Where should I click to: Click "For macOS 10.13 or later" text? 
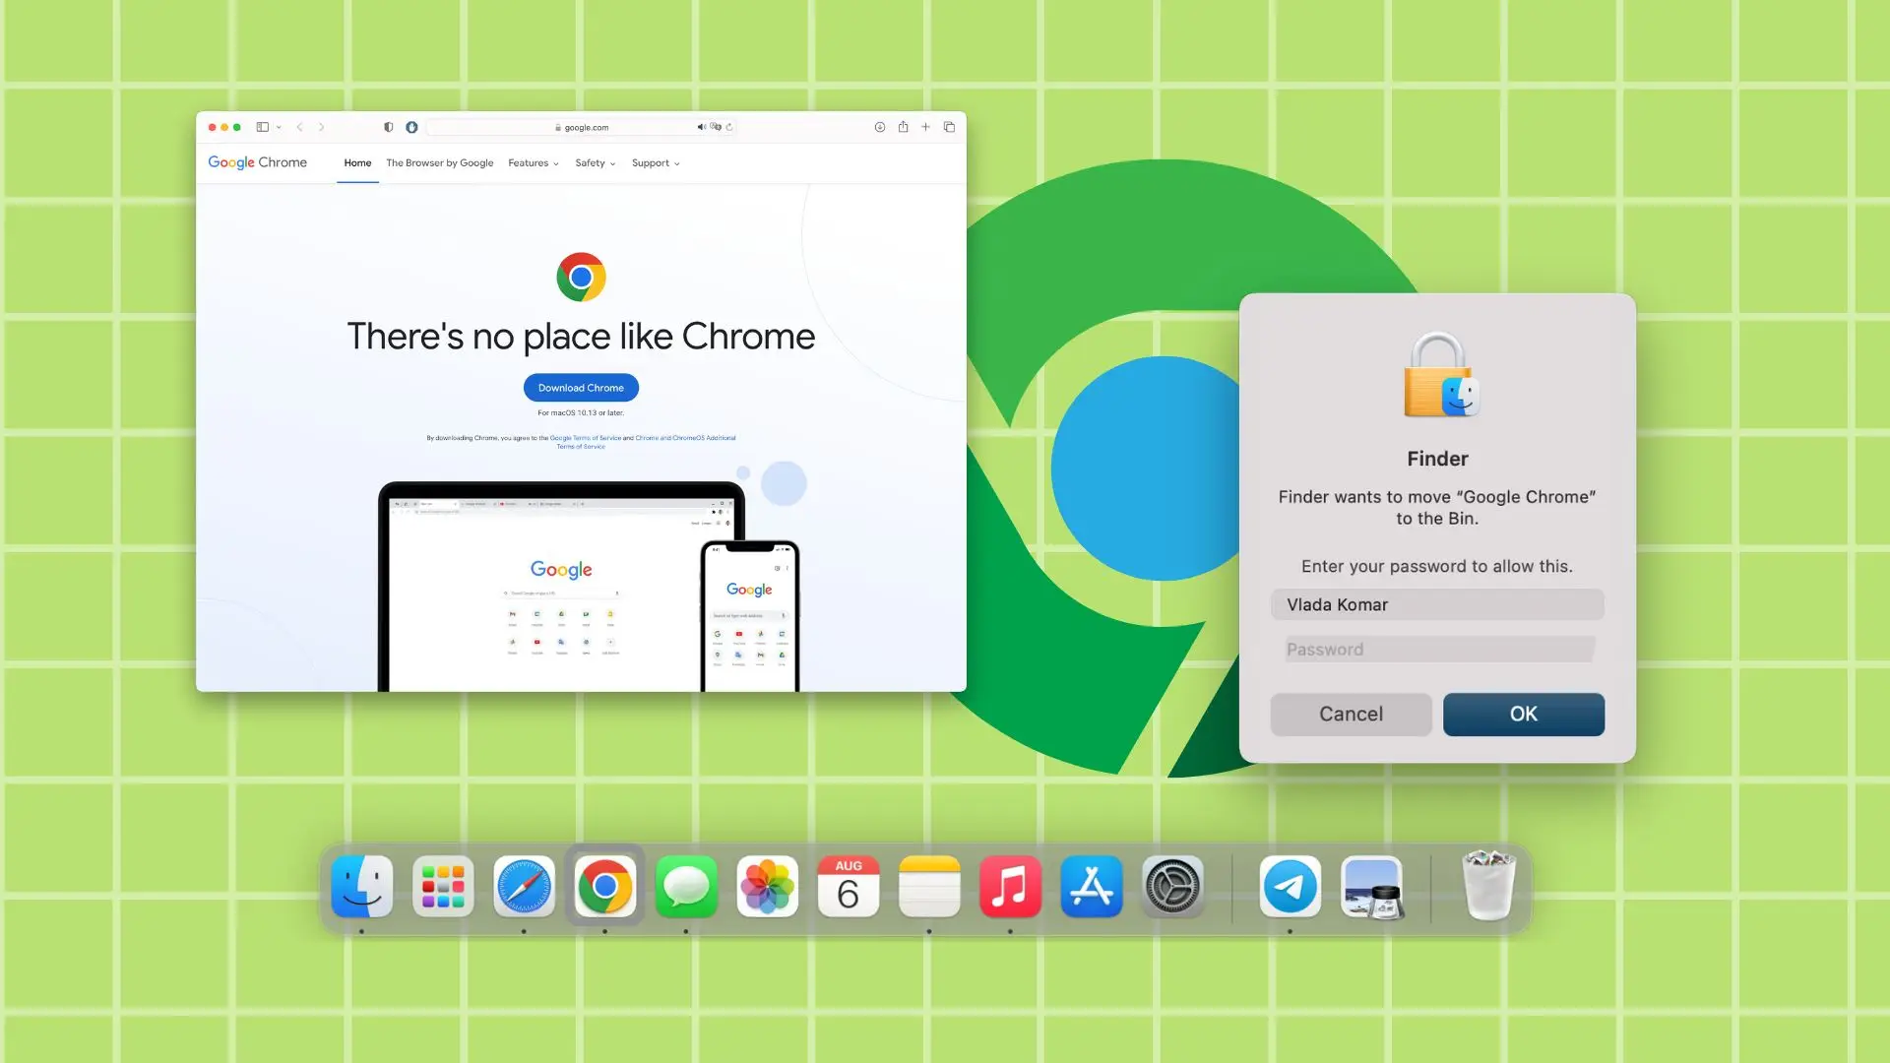581,413
